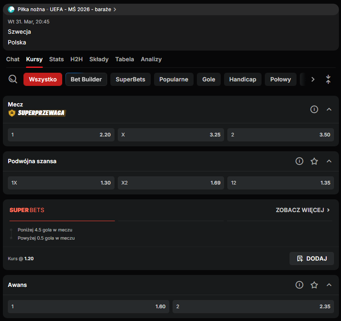Screen dimensions: 341x321
Task: Click the Powyżej 0.5 gola w meczu line
Action: tap(46, 238)
